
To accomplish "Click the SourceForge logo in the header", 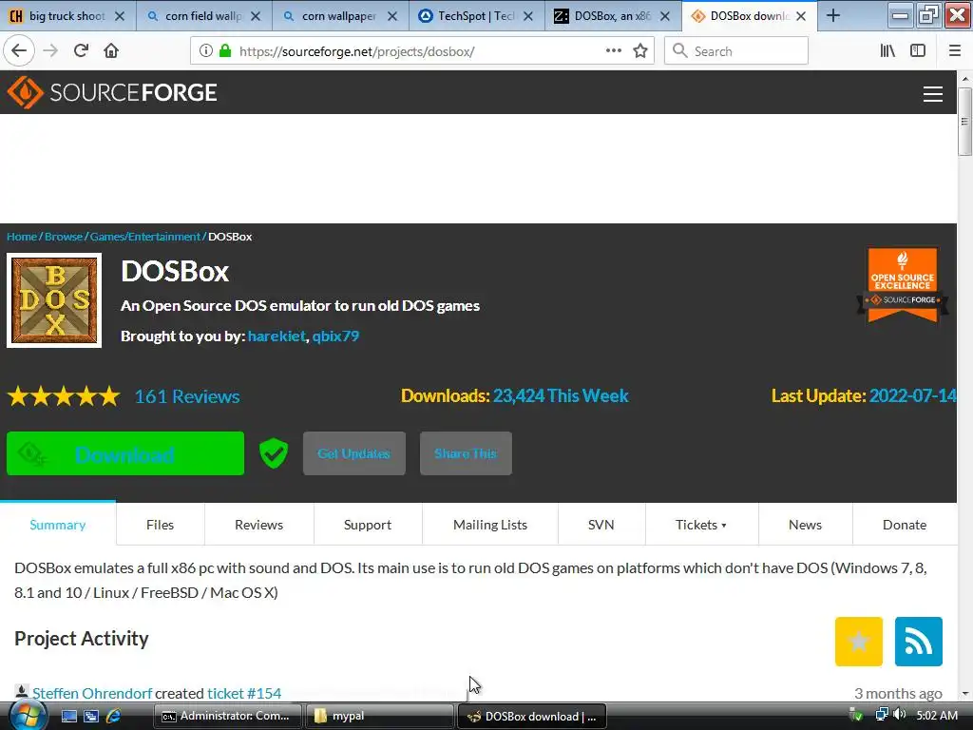I will pos(112,92).
